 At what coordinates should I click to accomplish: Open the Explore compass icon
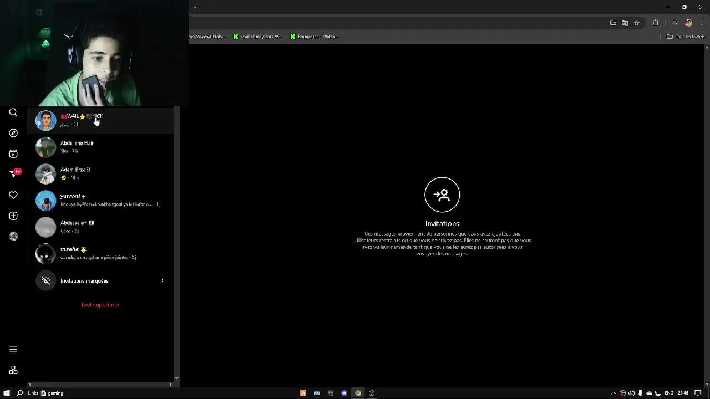coord(13,133)
